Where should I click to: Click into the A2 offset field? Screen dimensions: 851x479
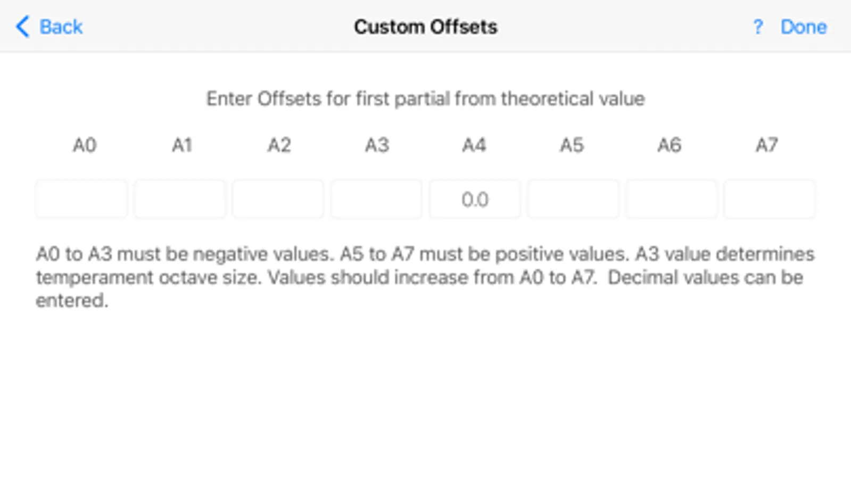point(278,200)
